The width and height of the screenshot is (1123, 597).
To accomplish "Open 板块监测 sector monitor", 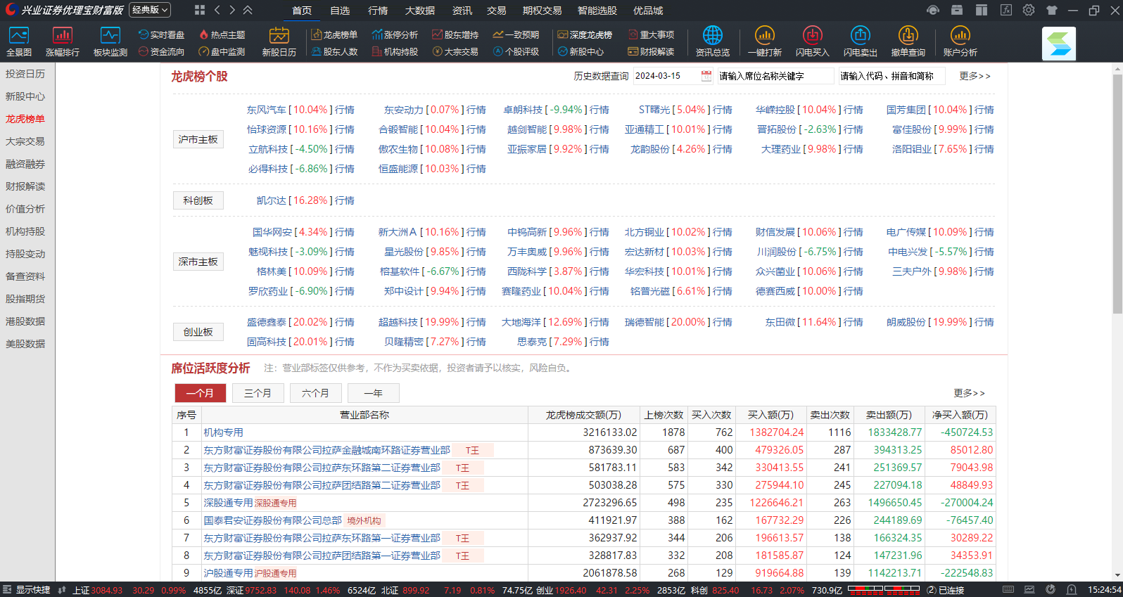I will click(110, 41).
